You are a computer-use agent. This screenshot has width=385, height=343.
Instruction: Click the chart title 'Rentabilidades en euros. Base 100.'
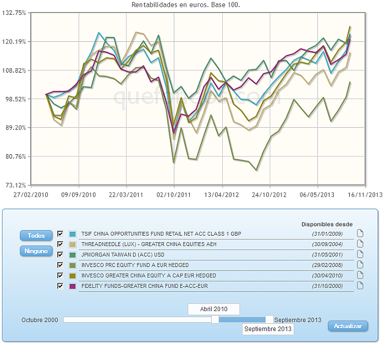186,4
